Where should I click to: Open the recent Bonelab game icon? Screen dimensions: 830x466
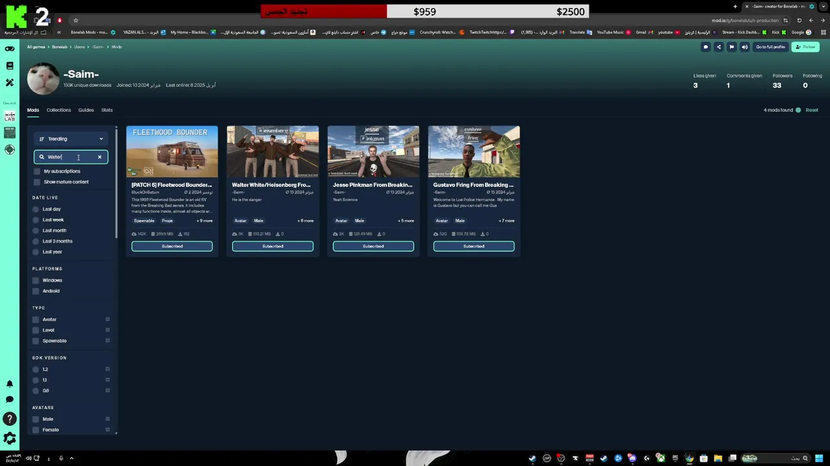10,116
